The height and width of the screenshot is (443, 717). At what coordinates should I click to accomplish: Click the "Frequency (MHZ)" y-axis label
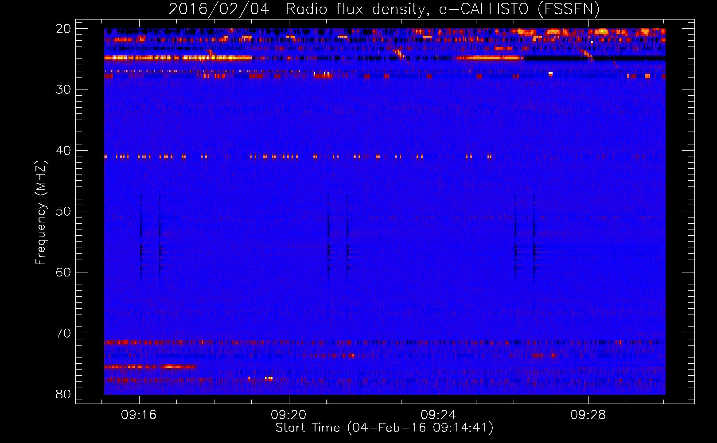coord(41,213)
